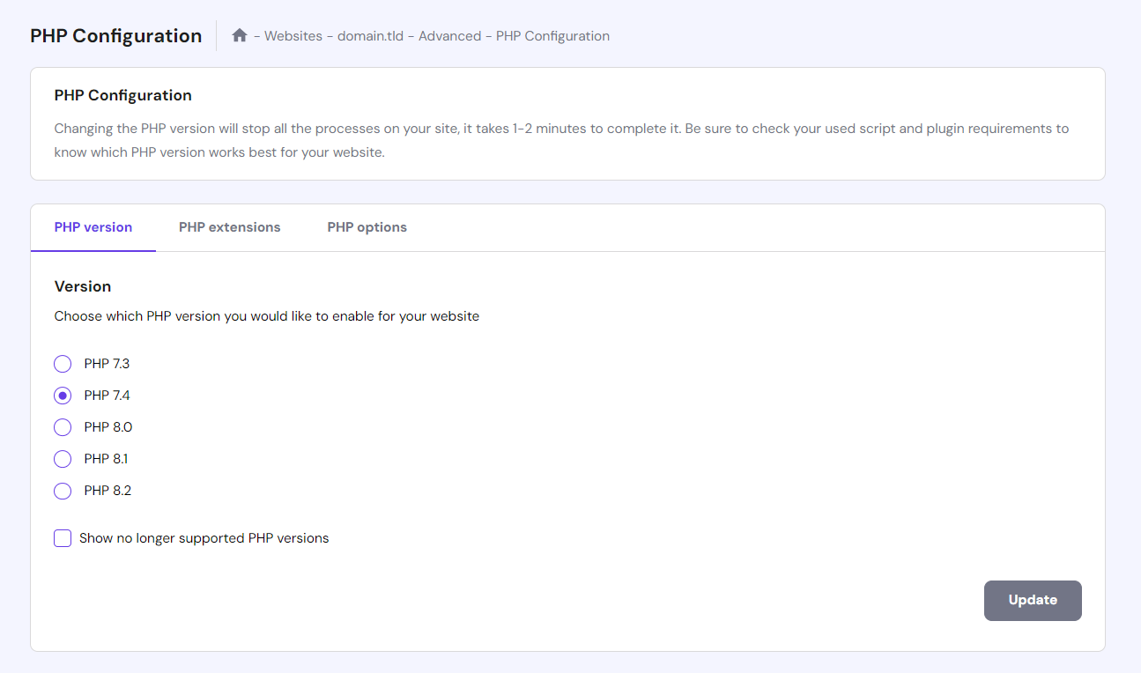Image resolution: width=1141 pixels, height=673 pixels.
Task: Choose PHP 8.1 for the website
Action: 63,458
